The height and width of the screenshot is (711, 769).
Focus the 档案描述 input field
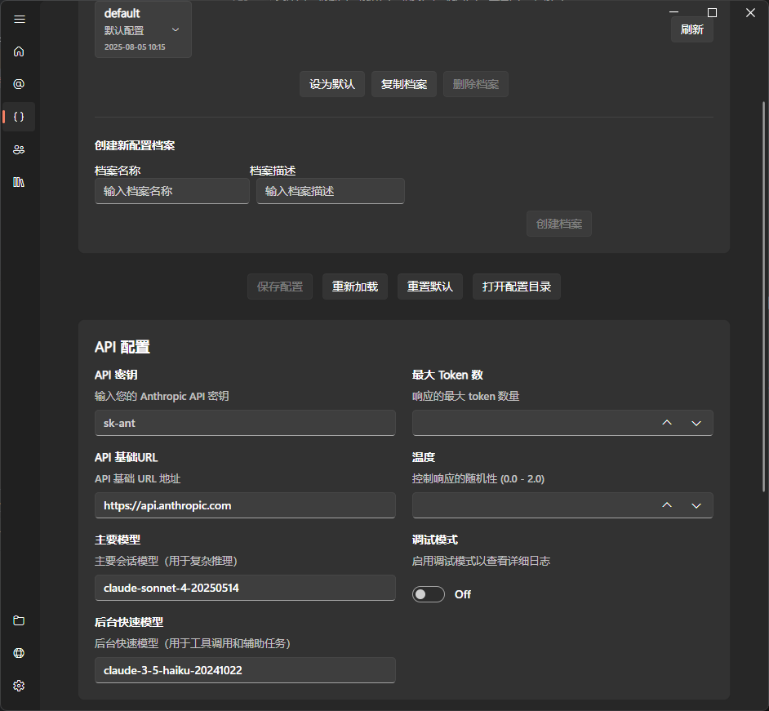pos(331,191)
